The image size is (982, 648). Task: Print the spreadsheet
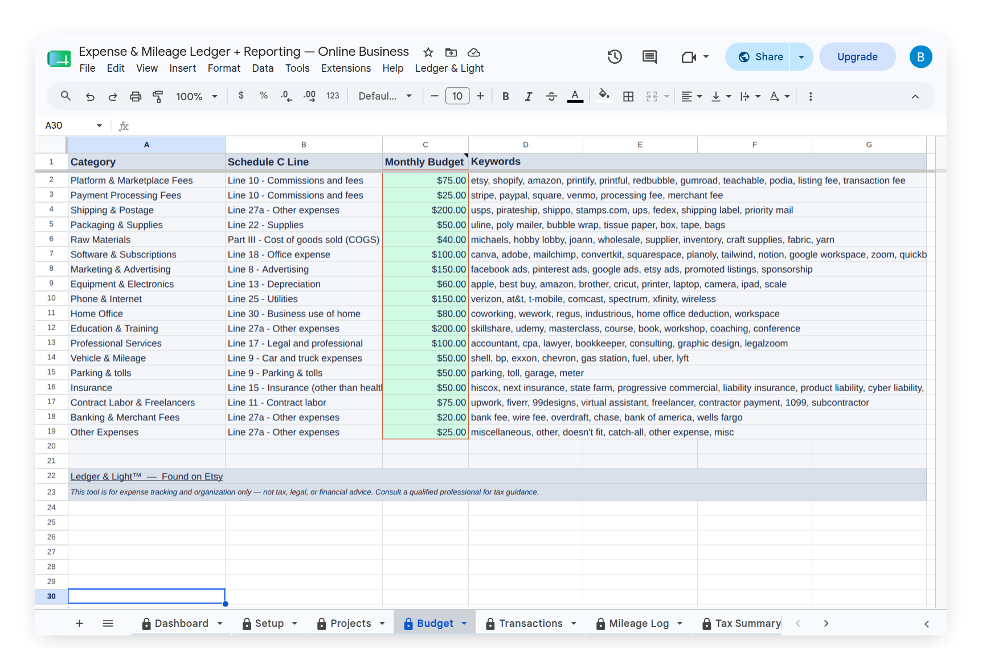(136, 96)
